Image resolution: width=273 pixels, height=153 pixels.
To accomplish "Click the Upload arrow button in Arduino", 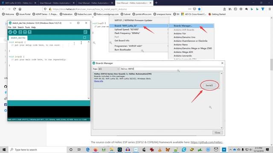I will point(15,32).
